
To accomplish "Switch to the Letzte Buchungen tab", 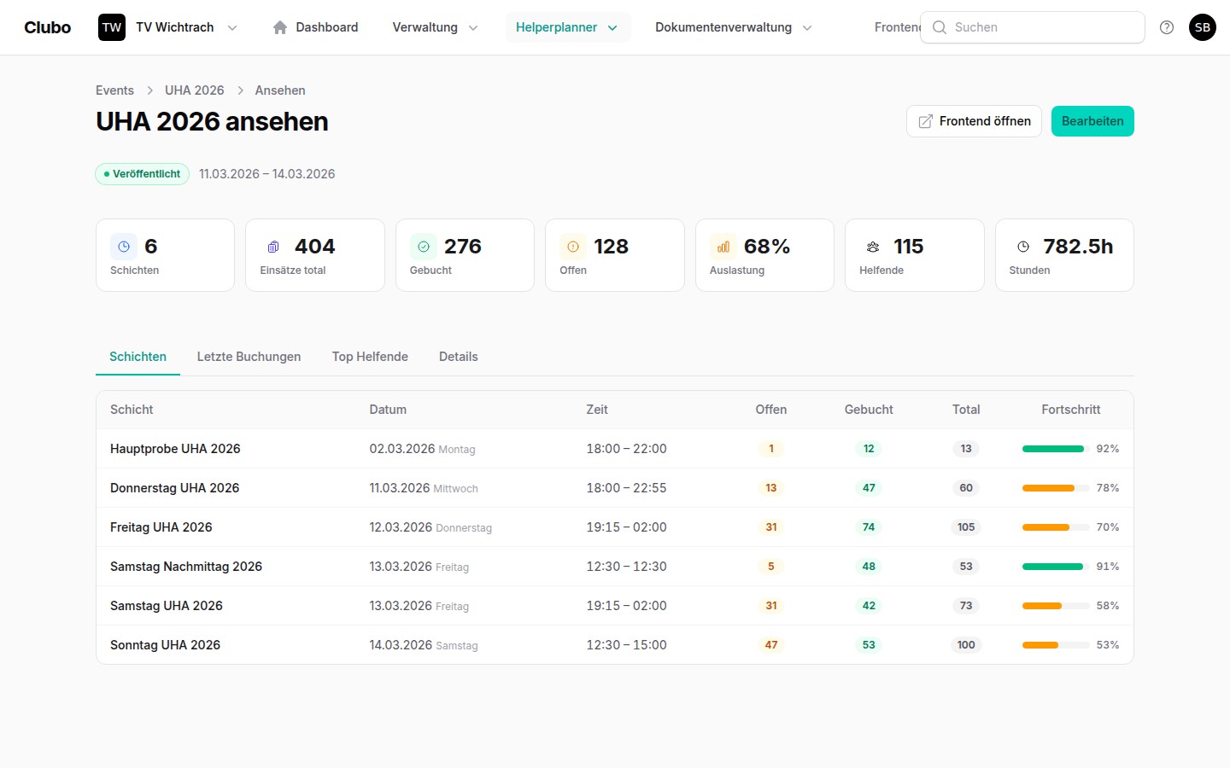I will point(249,357).
